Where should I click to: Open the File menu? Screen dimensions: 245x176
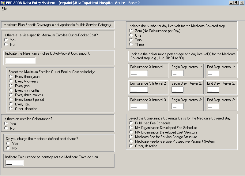pos(4,9)
